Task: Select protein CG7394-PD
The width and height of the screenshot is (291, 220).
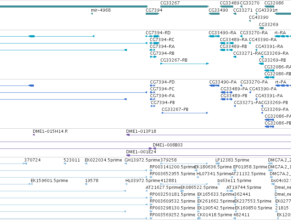Action: (x=153, y=86)
